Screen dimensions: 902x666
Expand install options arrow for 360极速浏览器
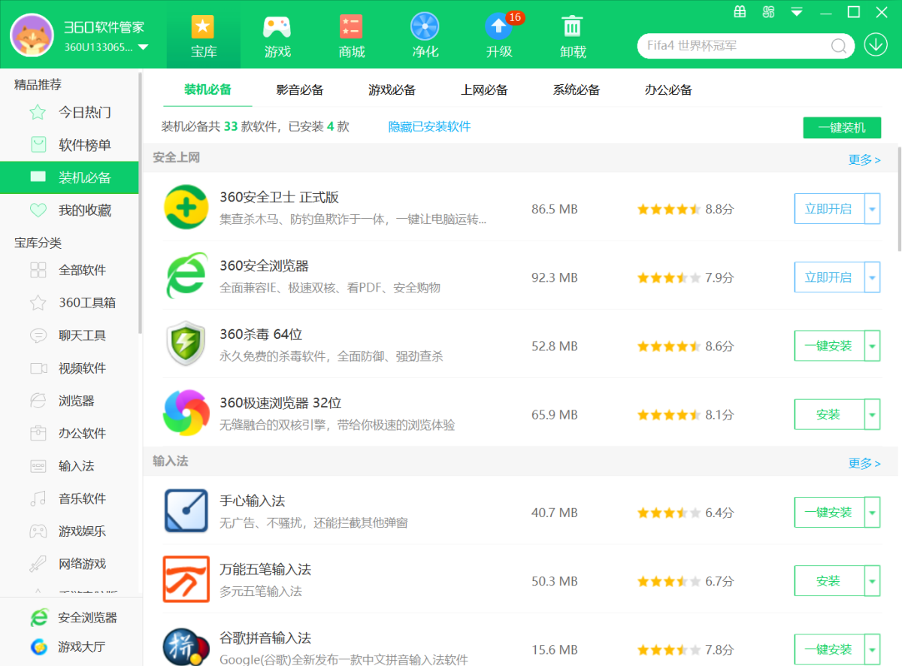(873, 415)
